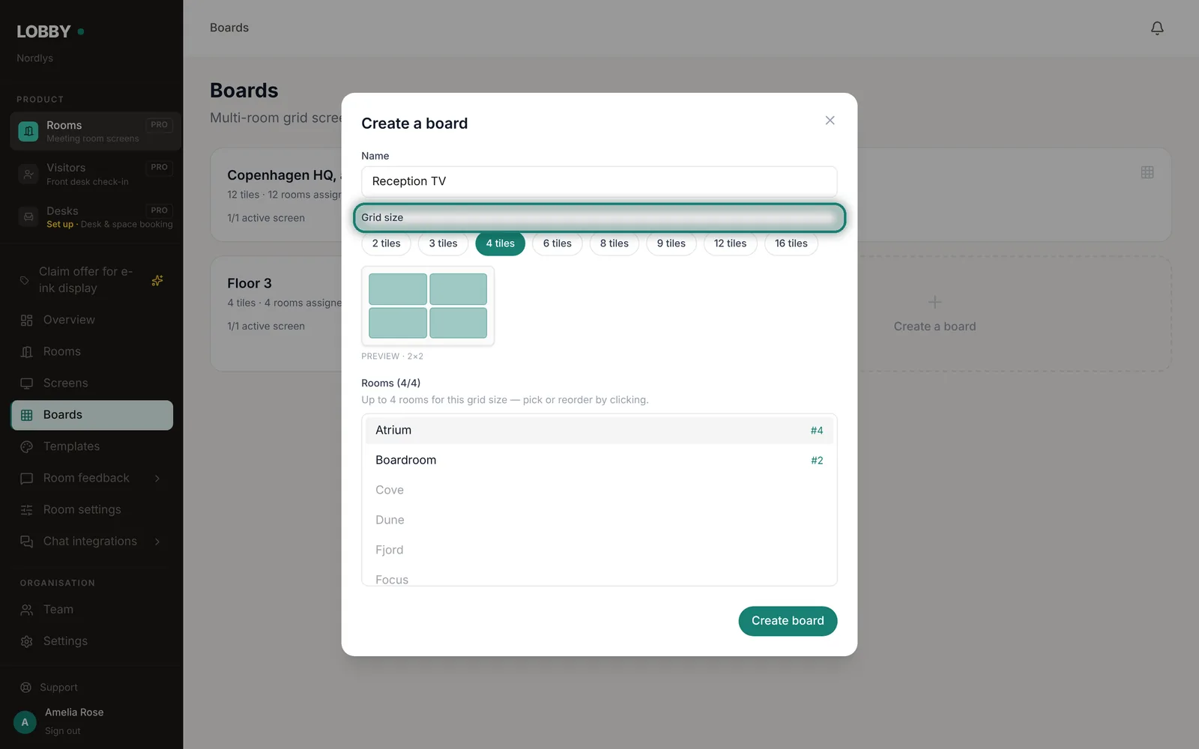The image size is (1199, 749).
Task: Click the Screens monitor icon
Action: click(x=27, y=383)
